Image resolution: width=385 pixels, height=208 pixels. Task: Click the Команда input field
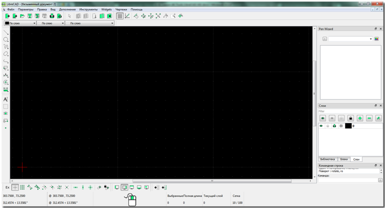(348, 180)
